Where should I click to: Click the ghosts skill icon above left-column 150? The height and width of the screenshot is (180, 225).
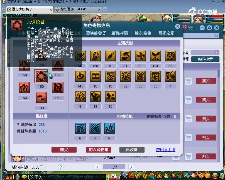coord(24,88)
